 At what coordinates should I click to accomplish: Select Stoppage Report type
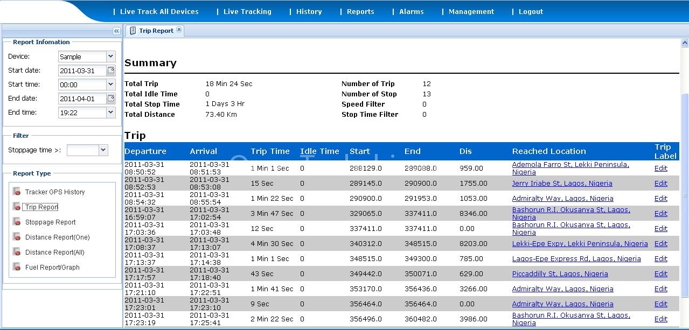pos(50,222)
